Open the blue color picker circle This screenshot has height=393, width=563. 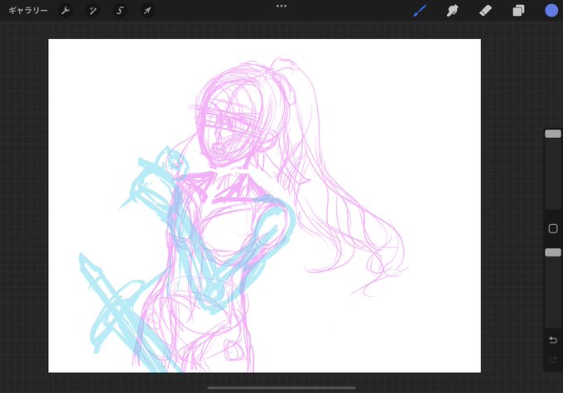[551, 11]
